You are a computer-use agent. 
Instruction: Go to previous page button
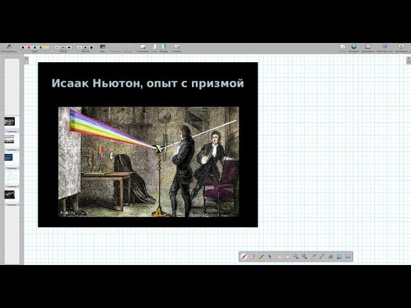click(154, 48)
